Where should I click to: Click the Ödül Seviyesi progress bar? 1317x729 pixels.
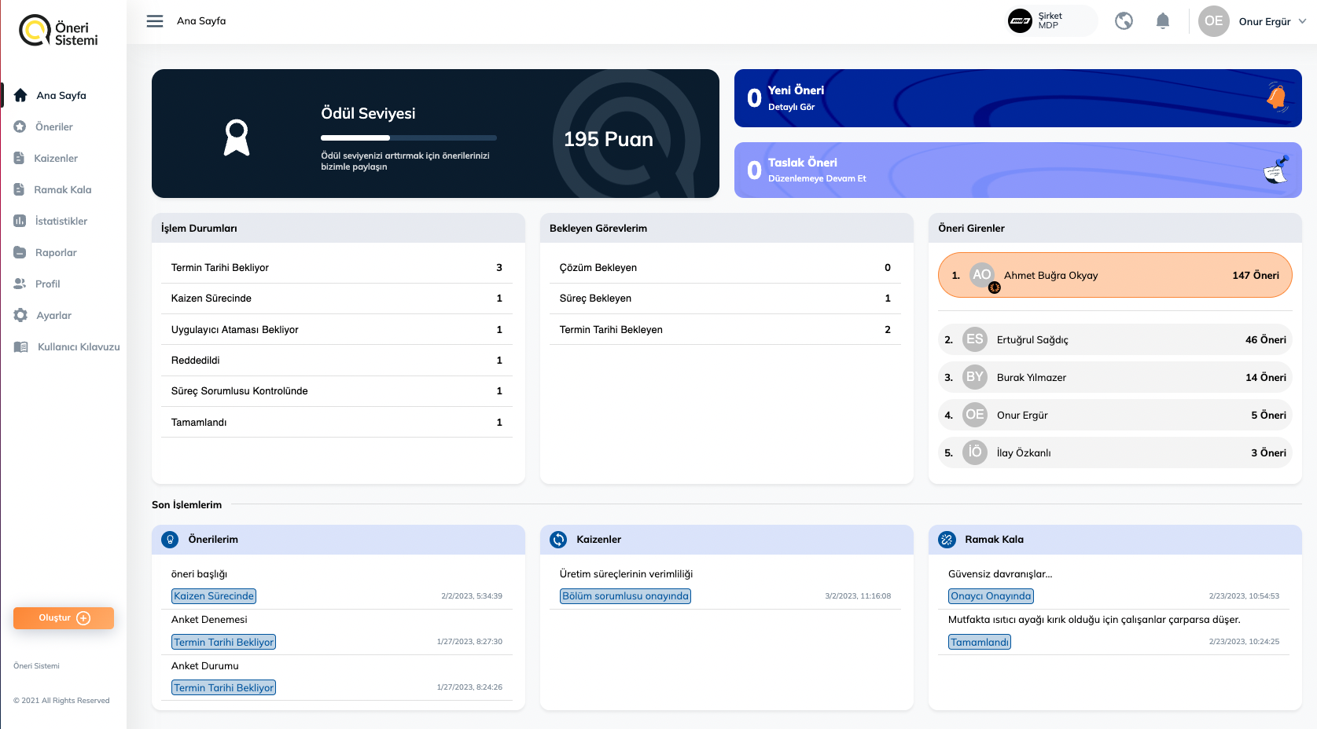coord(409,137)
